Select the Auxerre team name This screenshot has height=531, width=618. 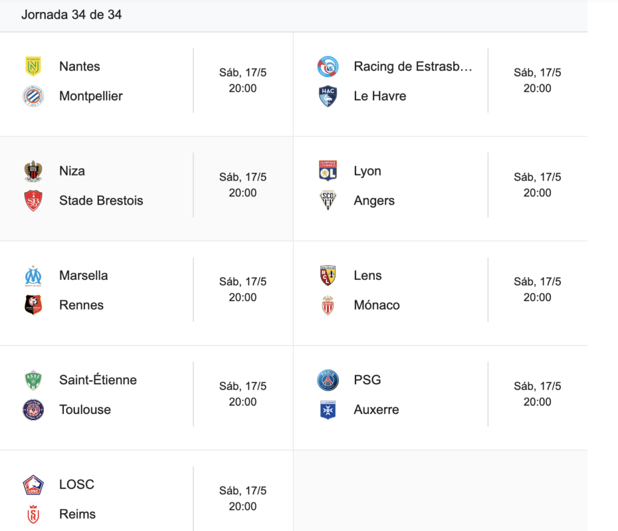pos(377,410)
